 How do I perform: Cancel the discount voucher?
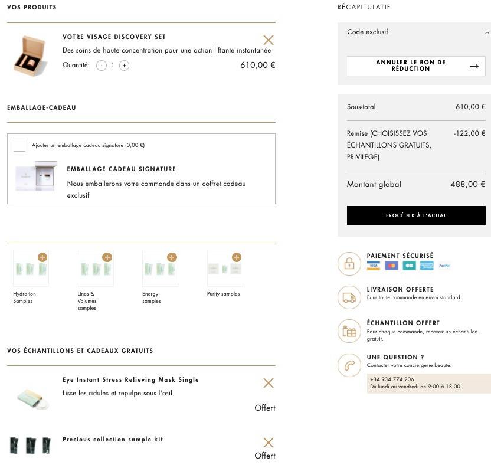point(416,66)
